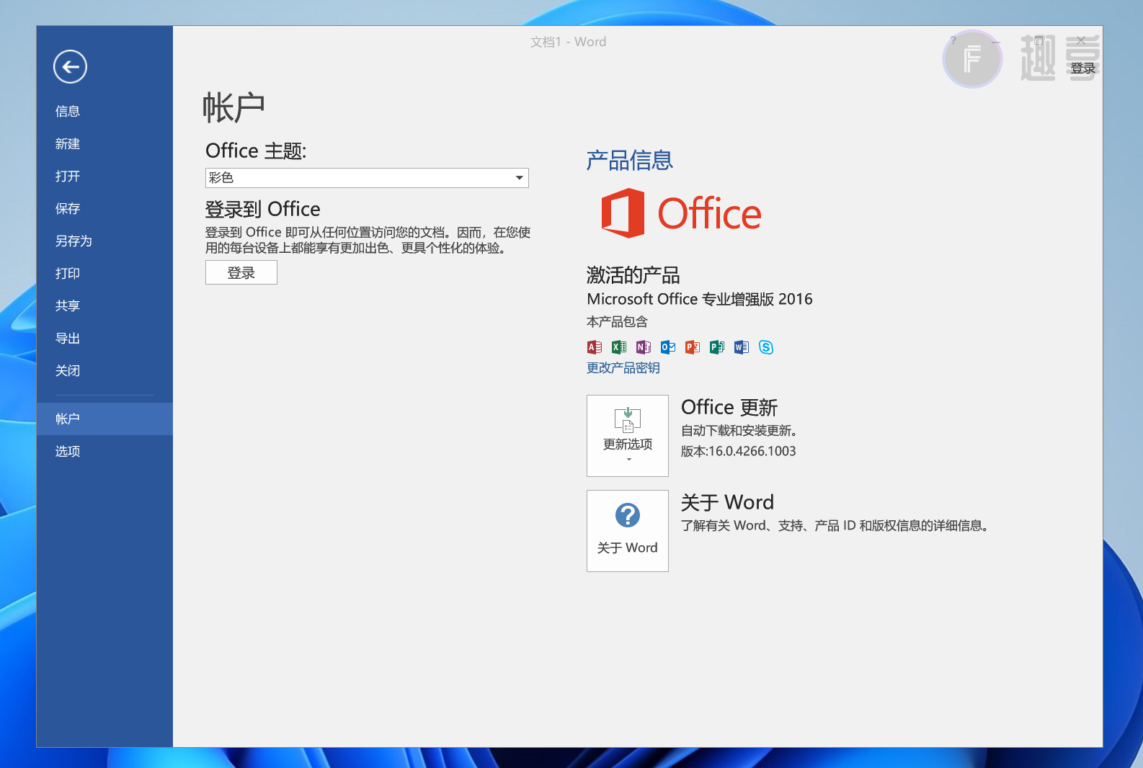The height and width of the screenshot is (768, 1143).
Task: Open the 打印 page
Action: [x=104, y=273]
